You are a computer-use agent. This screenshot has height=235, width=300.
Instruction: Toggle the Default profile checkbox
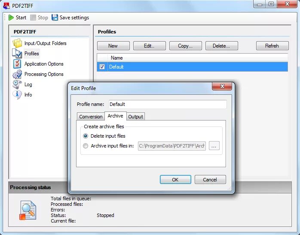pos(102,66)
